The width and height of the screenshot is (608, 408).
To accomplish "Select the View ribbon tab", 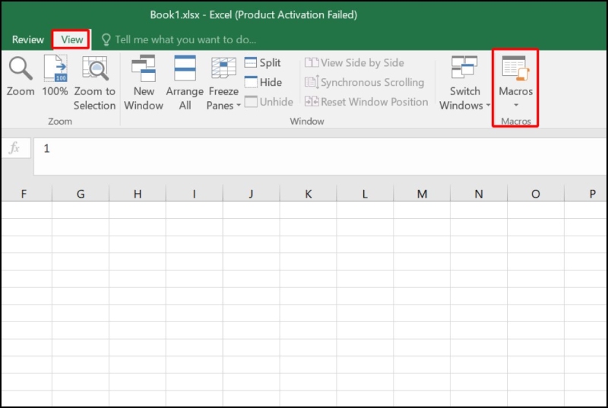I will pyautogui.click(x=72, y=40).
